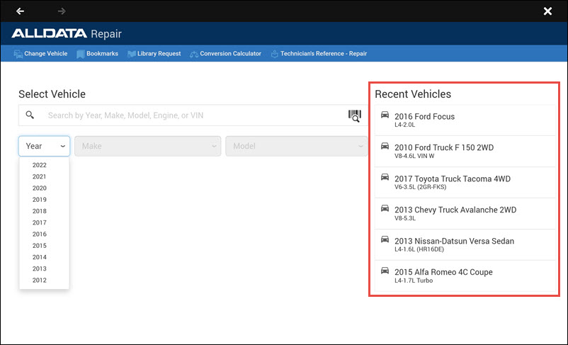Click the Conversion Calculator scale icon
This screenshot has height=345, width=568.
pos(194,55)
